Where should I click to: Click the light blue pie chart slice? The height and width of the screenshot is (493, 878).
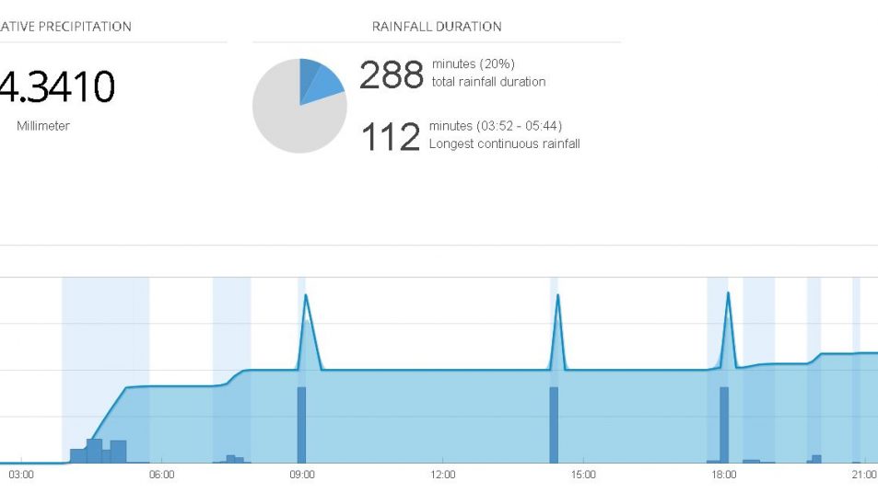pos(327,86)
